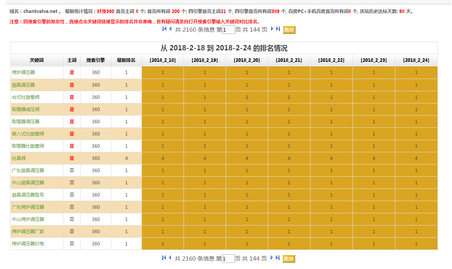Open the 台式灶旋塞阀 keyword link
452x269 pixels.
(25, 97)
